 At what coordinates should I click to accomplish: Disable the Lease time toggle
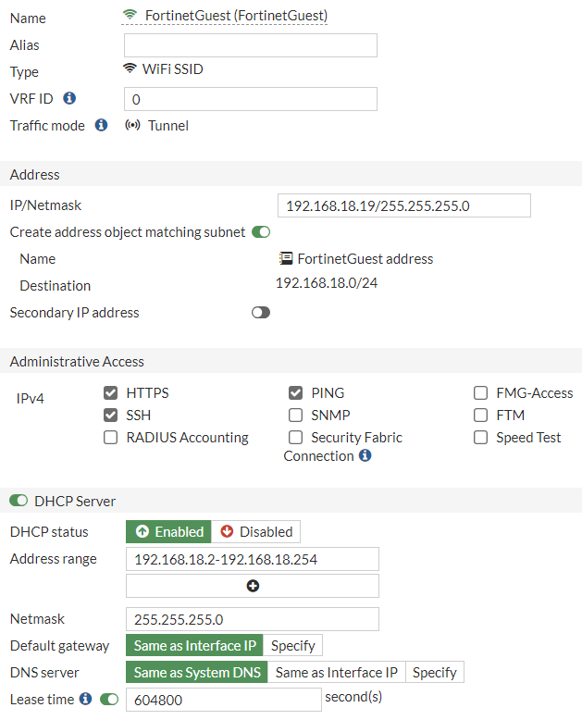click(x=109, y=700)
